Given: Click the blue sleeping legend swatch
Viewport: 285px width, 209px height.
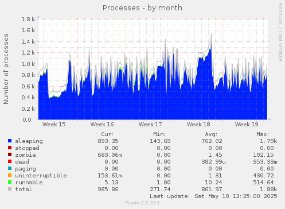Looking at the screenshot, I should pos(10,141).
